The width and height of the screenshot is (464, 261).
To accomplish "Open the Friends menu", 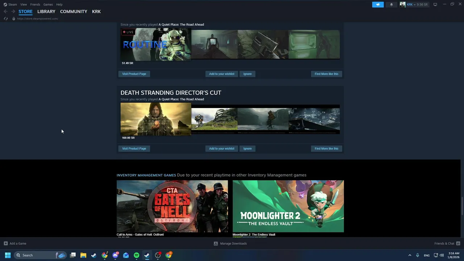I will [35, 4].
